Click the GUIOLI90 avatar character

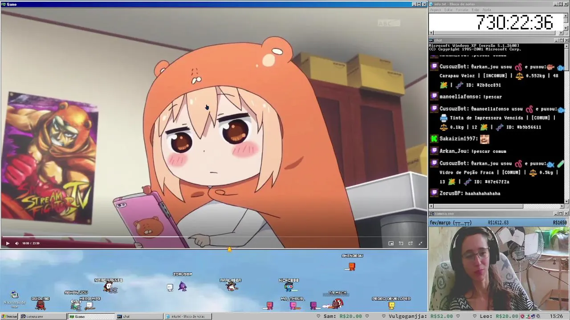41,305
